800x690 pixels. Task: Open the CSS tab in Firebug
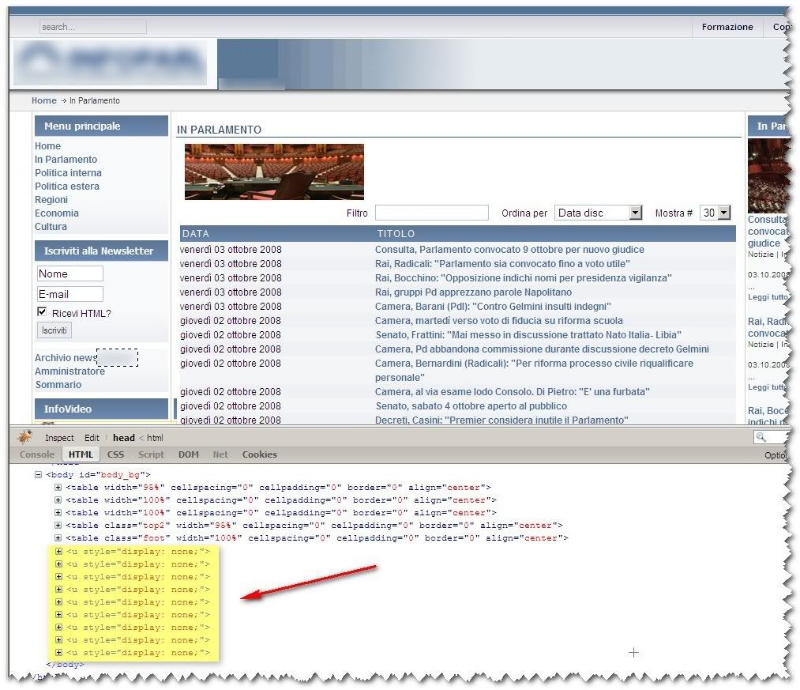(115, 454)
